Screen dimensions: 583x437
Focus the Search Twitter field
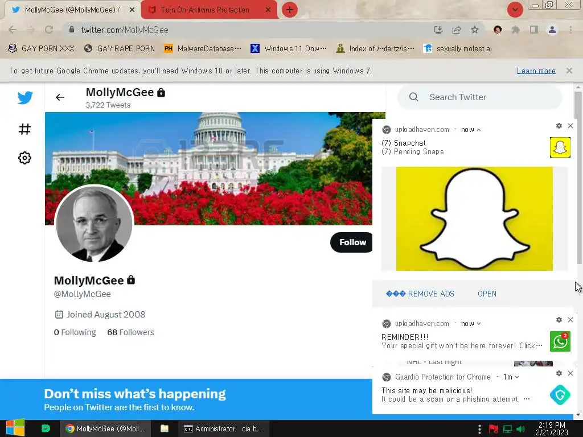(479, 97)
